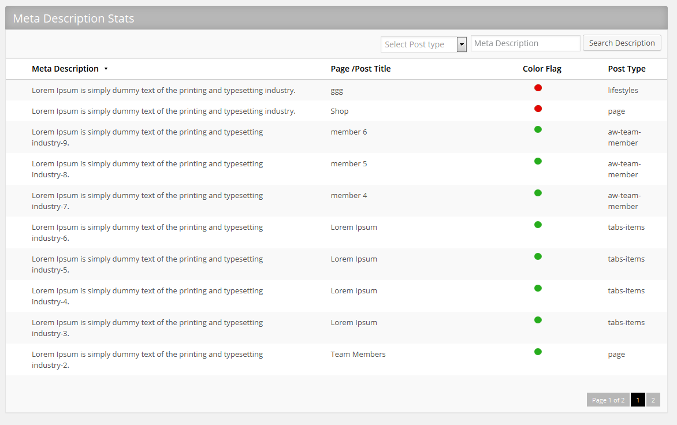Sort by Meta Description arrow
Screen dimensions: 677x425
click(106, 69)
